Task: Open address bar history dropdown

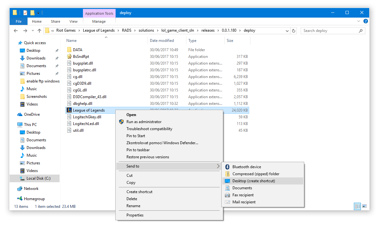Action: [287, 31]
